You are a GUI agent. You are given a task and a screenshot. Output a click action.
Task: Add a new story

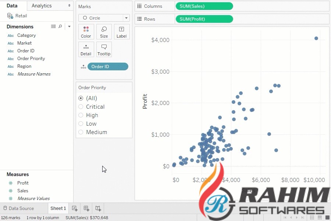coord(98,208)
